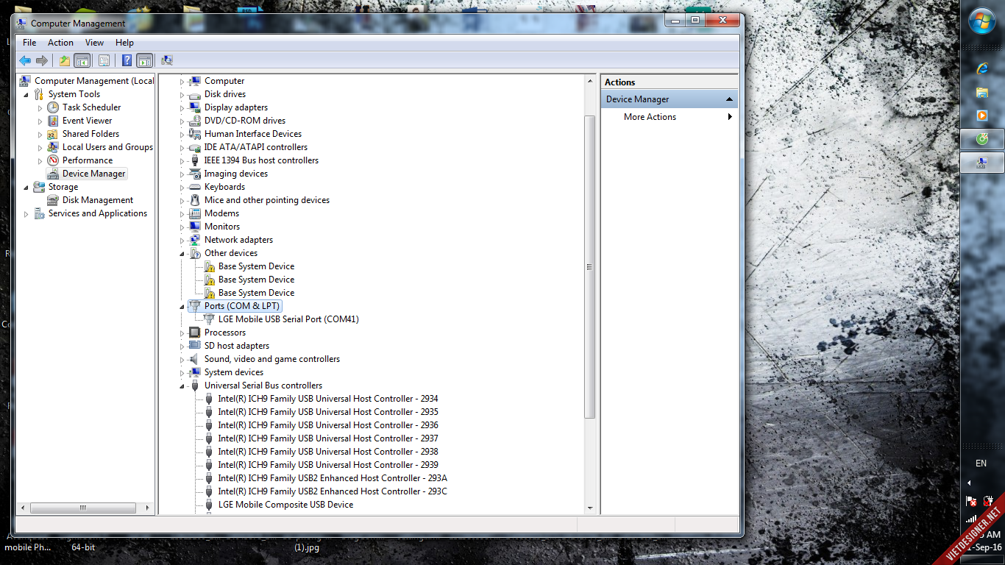Select Event Viewer in the console tree
The image size is (1005, 565).
[x=87, y=121]
